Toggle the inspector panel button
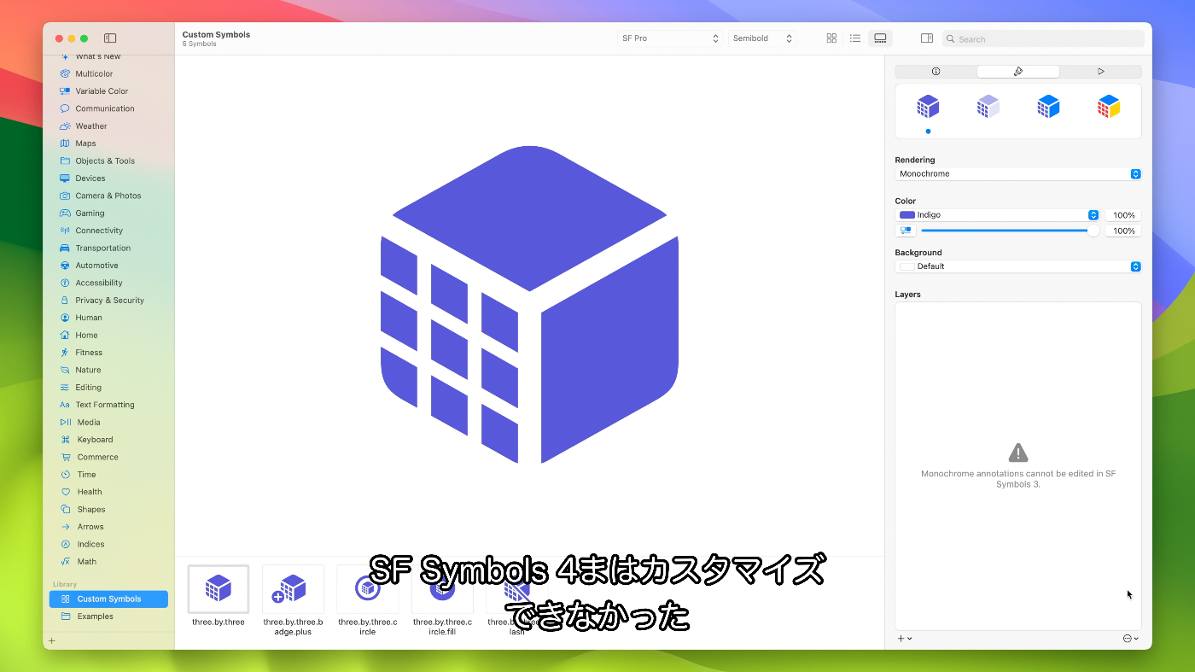Screen dimensions: 1195x672 pos(927,38)
